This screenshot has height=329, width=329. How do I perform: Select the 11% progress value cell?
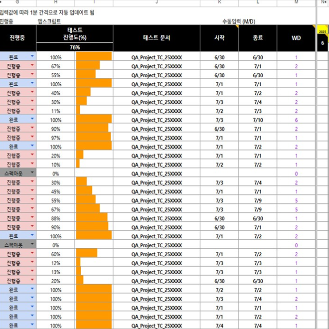tap(56, 111)
